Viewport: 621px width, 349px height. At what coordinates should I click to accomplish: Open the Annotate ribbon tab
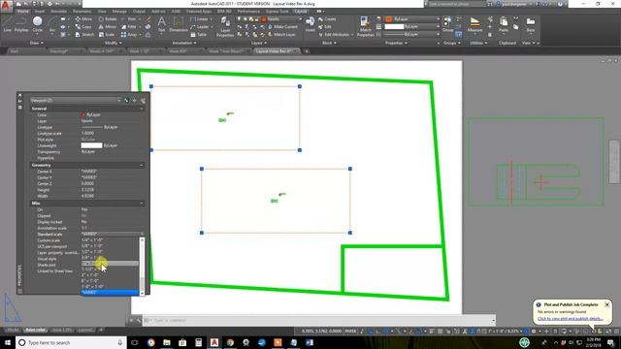[58, 12]
